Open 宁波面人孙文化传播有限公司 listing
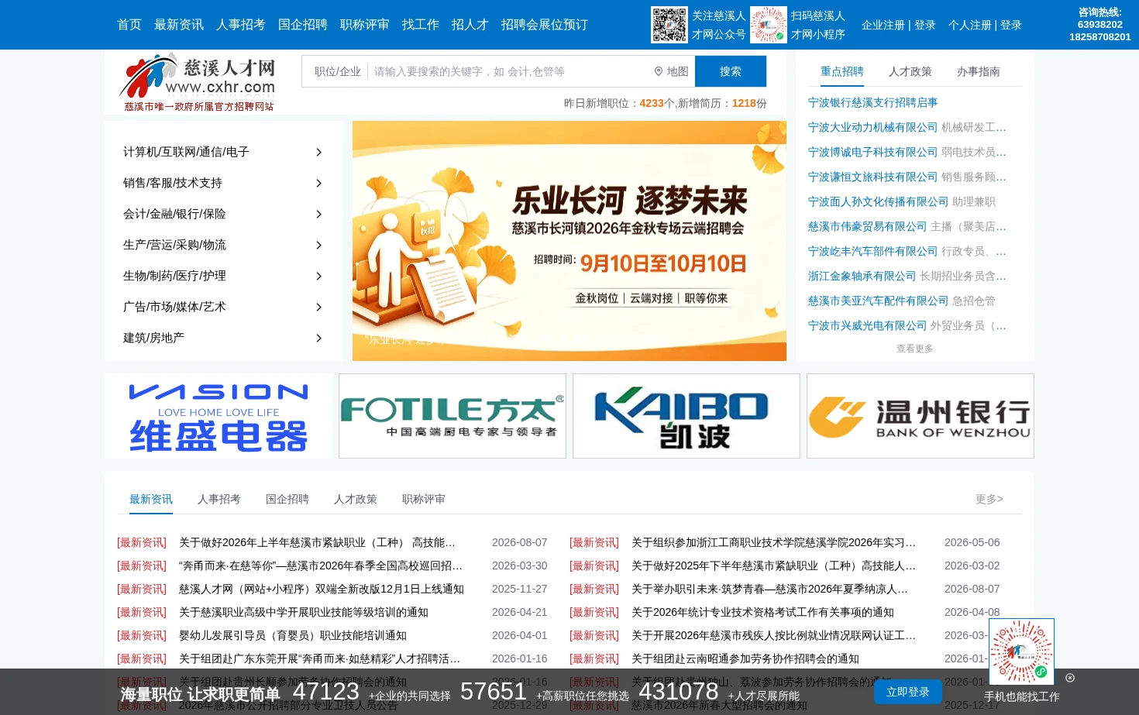 [879, 201]
